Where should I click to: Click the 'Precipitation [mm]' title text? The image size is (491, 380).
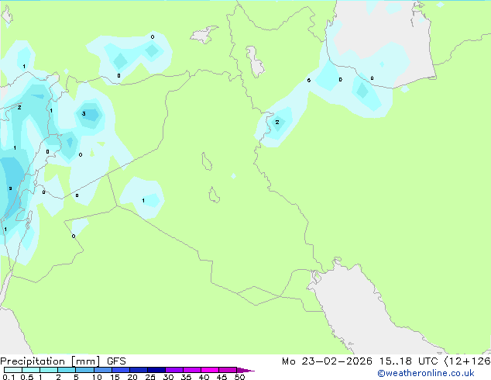coord(50,361)
